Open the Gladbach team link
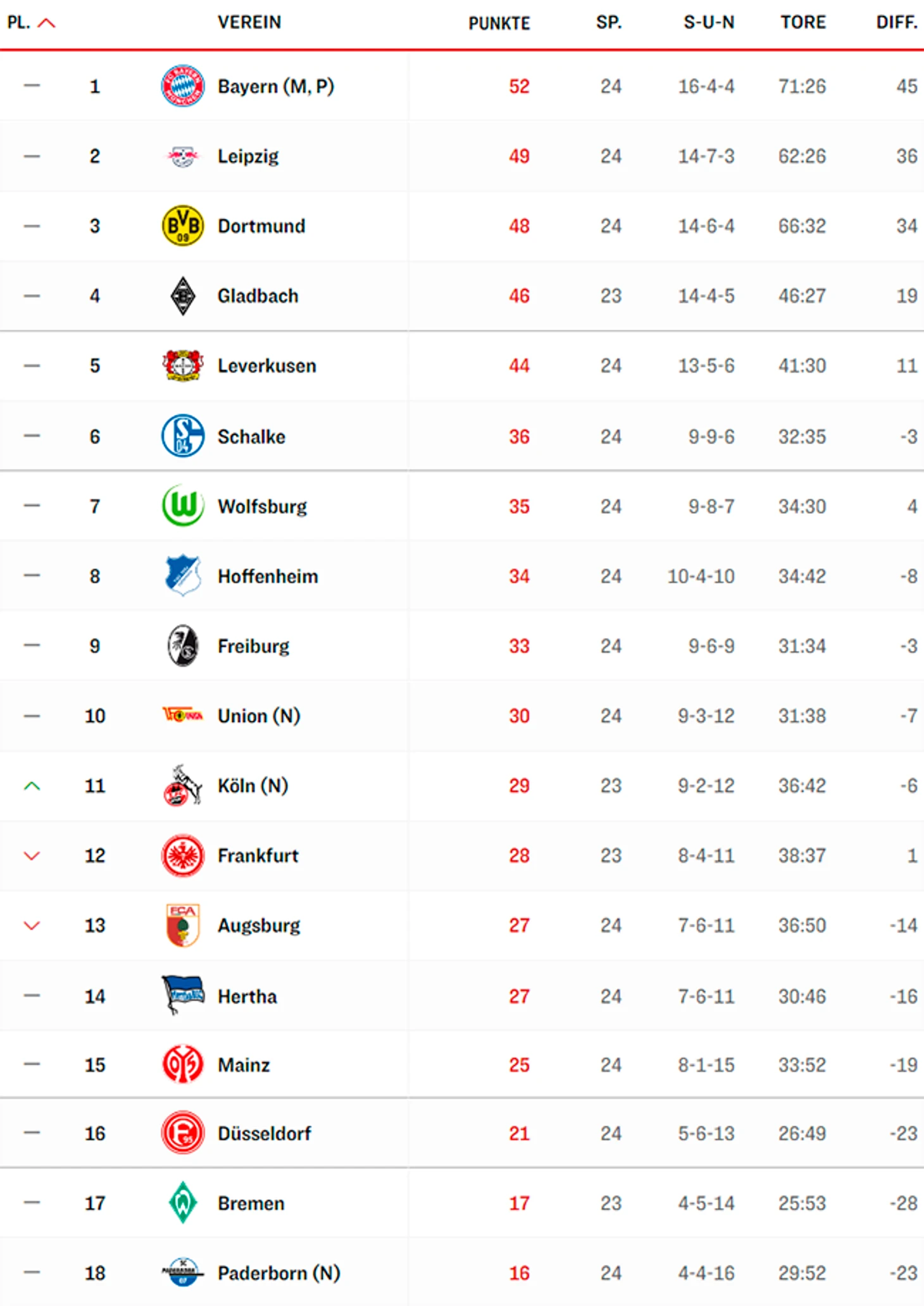The width and height of the screenshot is (924, 1306). pyautogui.click(x=258, y=296)
